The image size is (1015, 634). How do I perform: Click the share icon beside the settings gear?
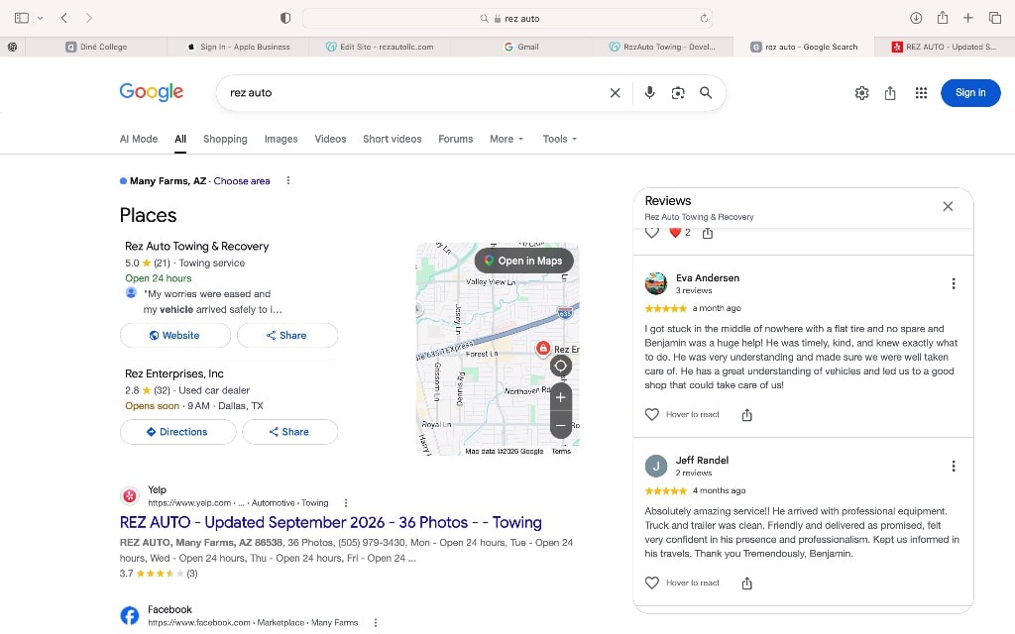[x=890, y=93]
